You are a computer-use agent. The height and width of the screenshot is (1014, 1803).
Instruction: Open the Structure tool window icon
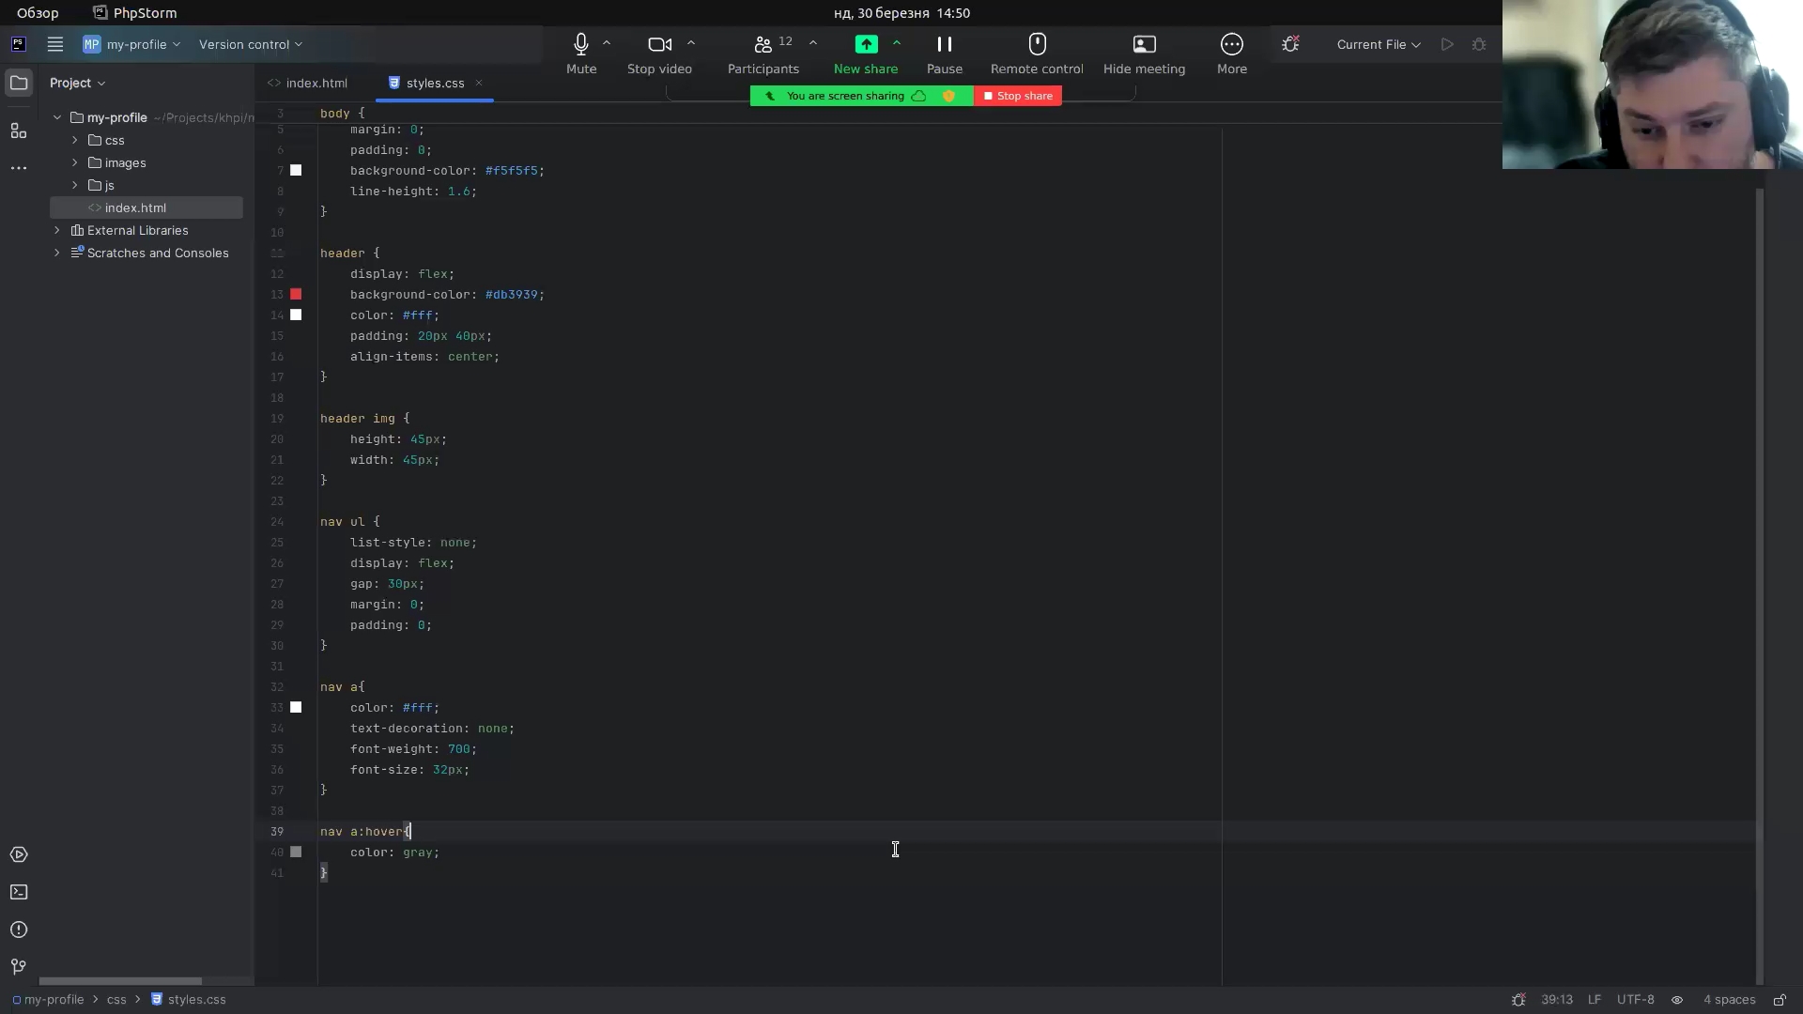click(19, 131)
